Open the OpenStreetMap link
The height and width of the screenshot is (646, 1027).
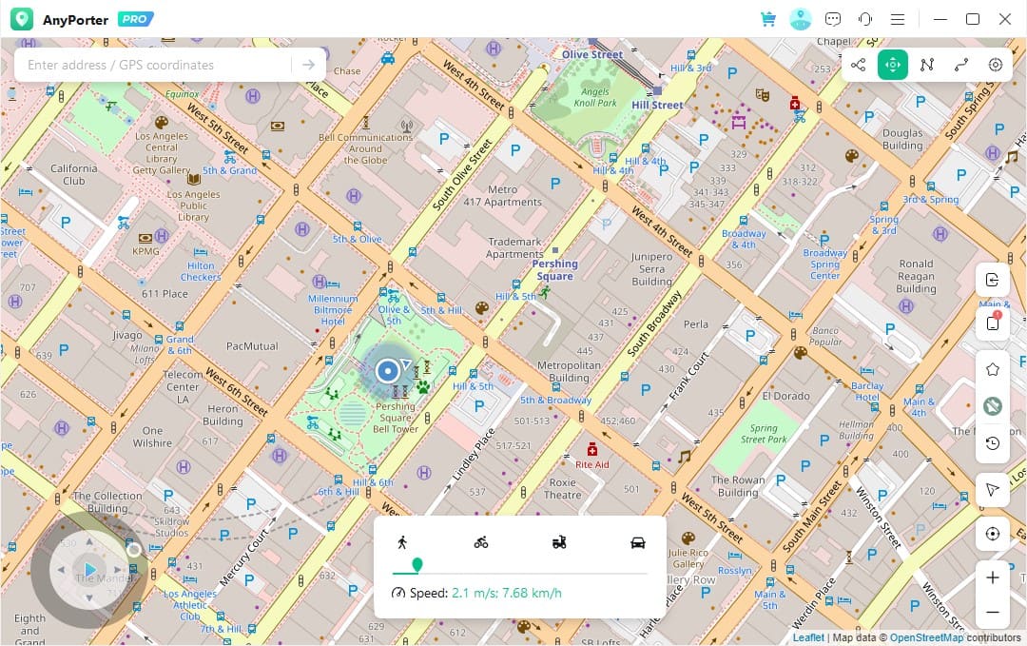pyautogui.click(x=926, y=637)
